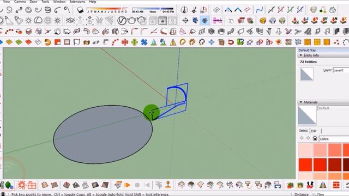Click the Distance measurement value box
Viewport: 349px width, 196px height.
click(330, 194)
